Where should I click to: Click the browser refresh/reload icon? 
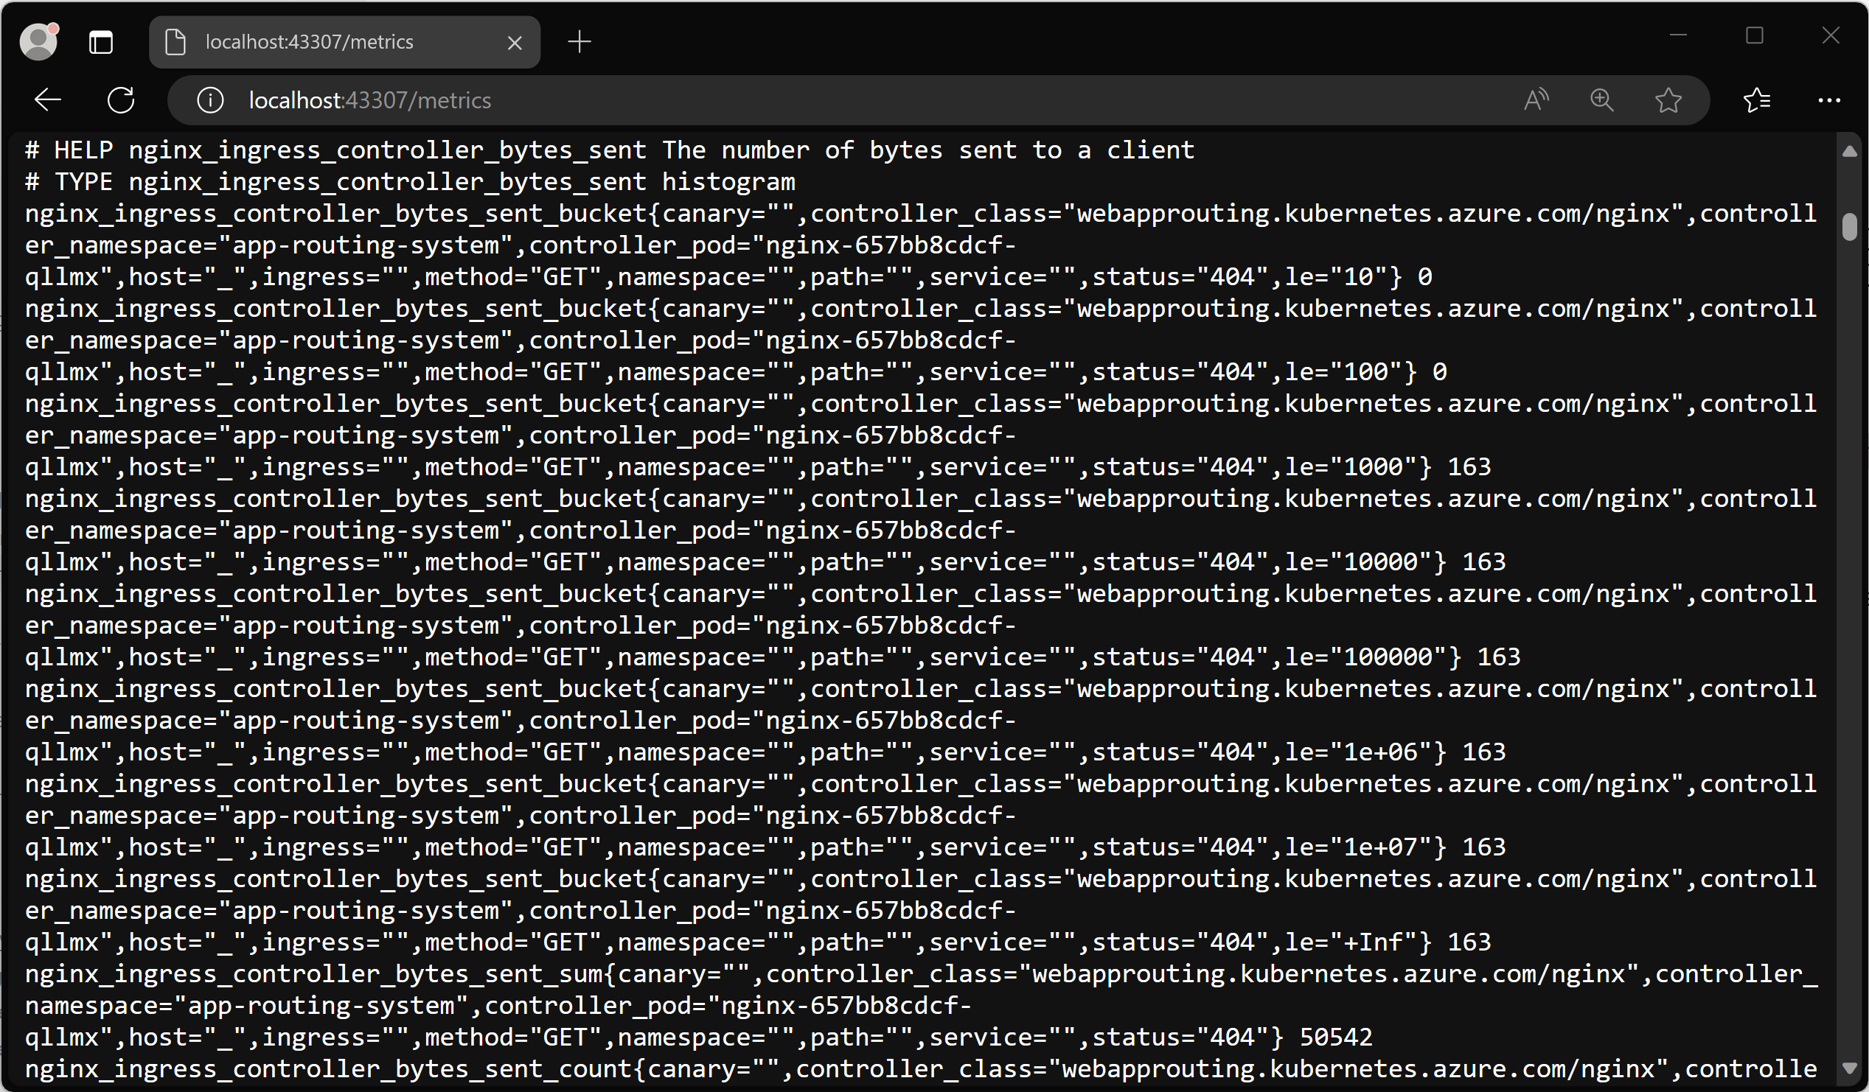[x=119, y=100]
